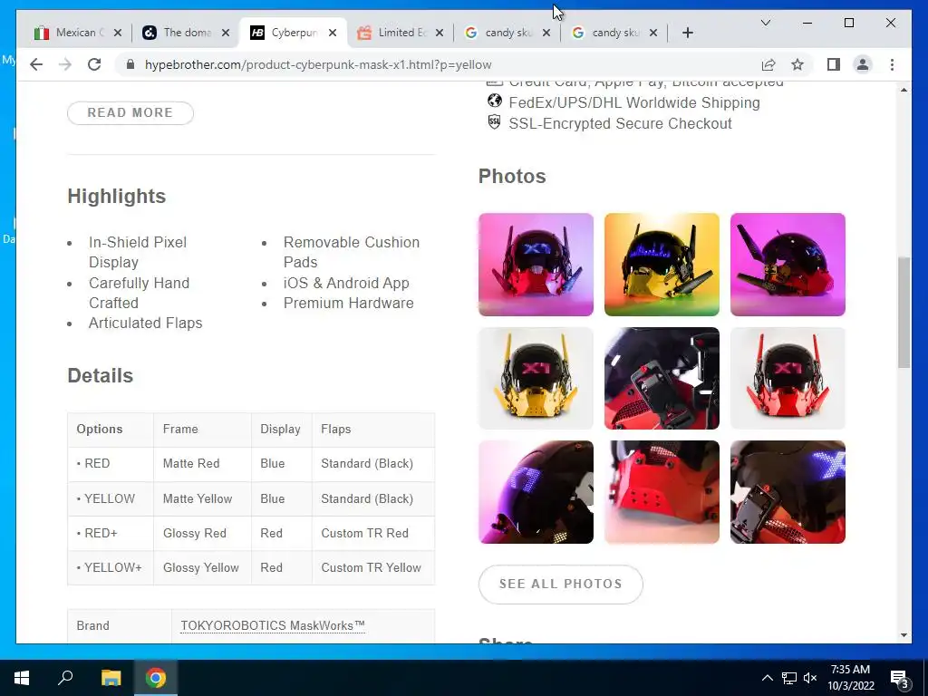
Task: Close the Limited Edition tab
Action: click(440, 33)
